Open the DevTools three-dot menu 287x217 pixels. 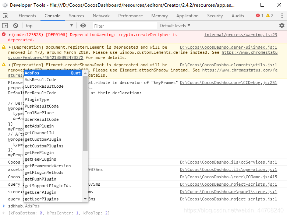pyautogui.click(x=282, y=16)
